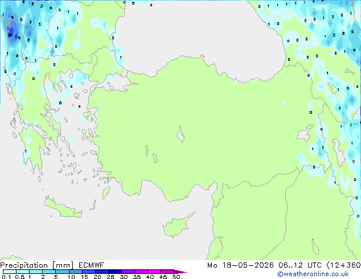Image resolution: width=361 pixels, height=279 pixels.
Task: Click the 23 mm precipitation value label
Action: coord(10,35)
